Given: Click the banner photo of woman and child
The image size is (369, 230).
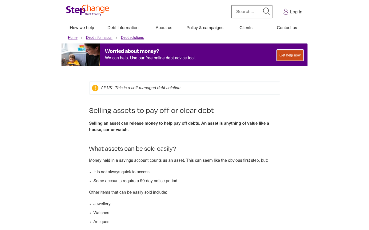Looking at the screenshot, I should 81,55.
